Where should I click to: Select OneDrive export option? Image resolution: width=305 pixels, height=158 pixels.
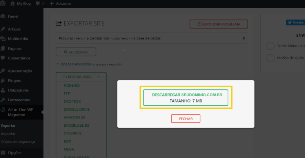[x=73, y=133]
